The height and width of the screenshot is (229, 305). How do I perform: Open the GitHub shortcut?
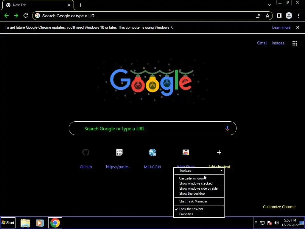tap(86, 159)
